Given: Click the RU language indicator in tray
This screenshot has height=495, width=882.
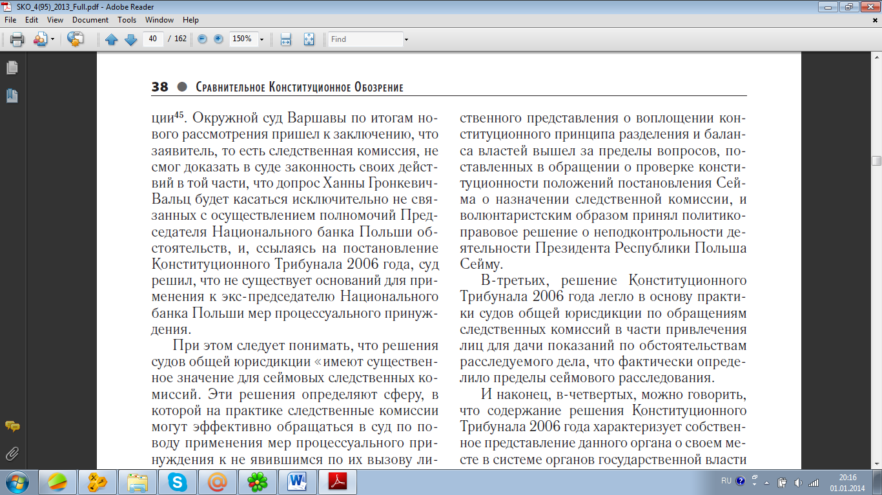Looking at the screenshot, I should pos(726,481).
